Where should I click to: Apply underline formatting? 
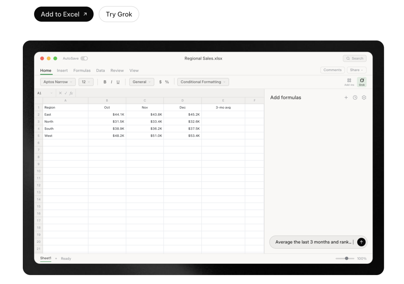[x=118, y=82]
